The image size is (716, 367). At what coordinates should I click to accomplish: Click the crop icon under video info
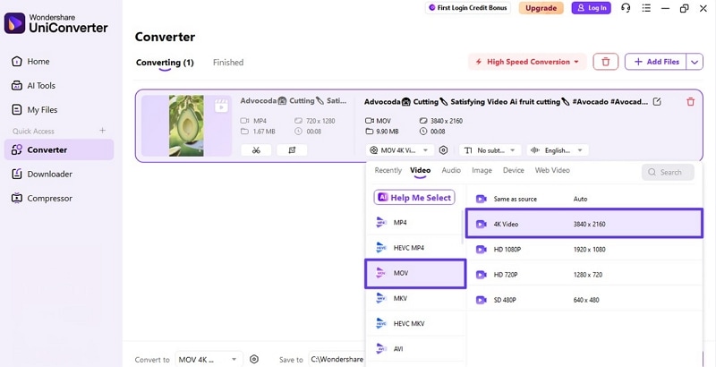(292, 150)
